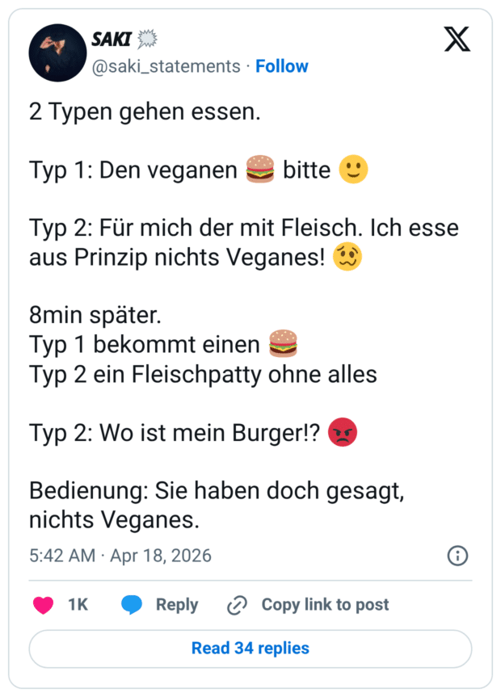Click the woozy face emoji after 'Veganes!'
The width and height of the screenshot is (501, 697).
(346, 256)
